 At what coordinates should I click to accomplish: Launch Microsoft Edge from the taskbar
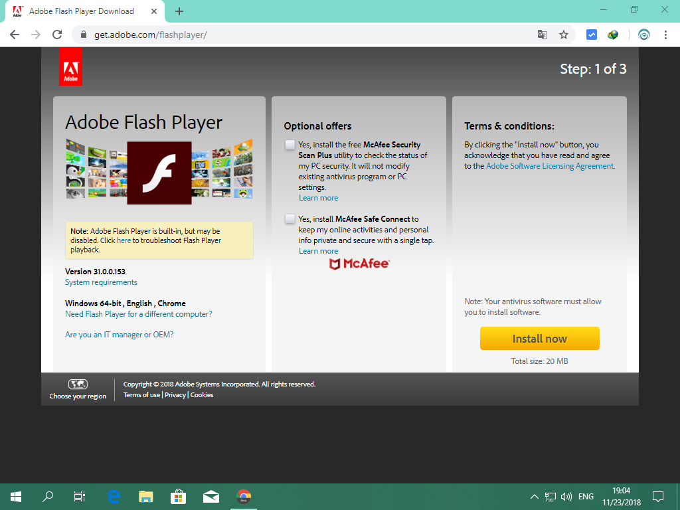pyautogui.click(x=114, y=497)
